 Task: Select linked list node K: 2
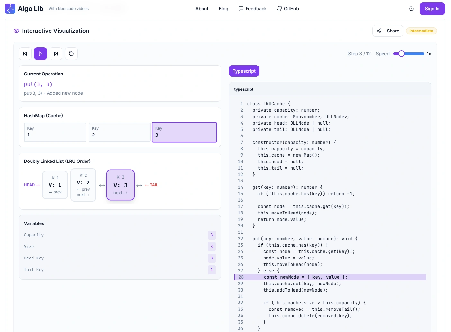click(x=83, y=185)
